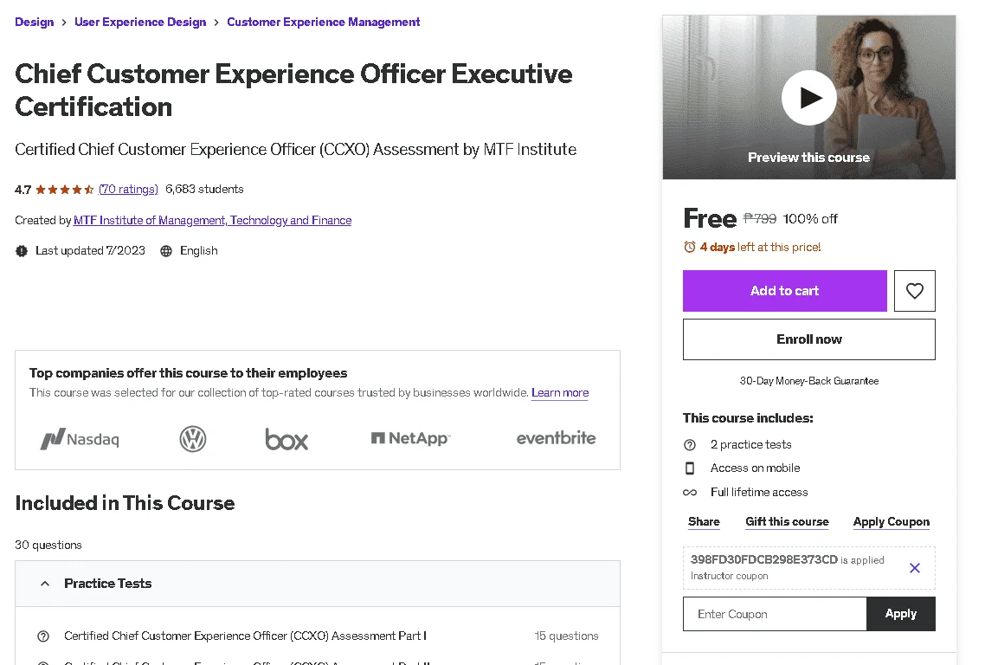Viewport: 985px width, 665px height.
Task: Click the 30-Day Money-Back Guarantee text
Action: 809,381
